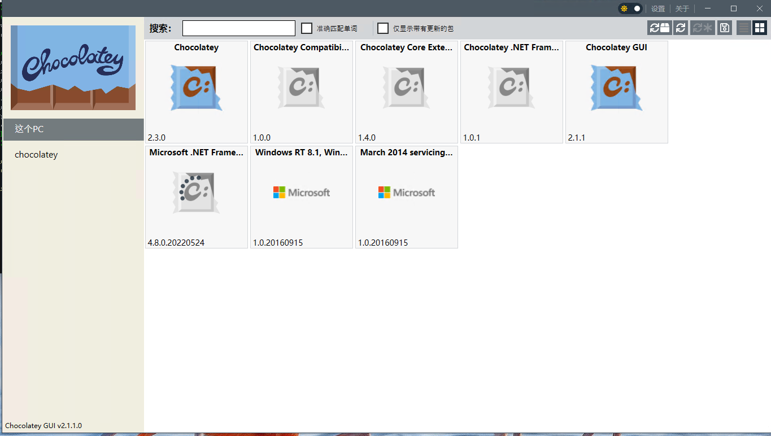Click version 4.8.0.20220524 text

[x=176, y=243]
